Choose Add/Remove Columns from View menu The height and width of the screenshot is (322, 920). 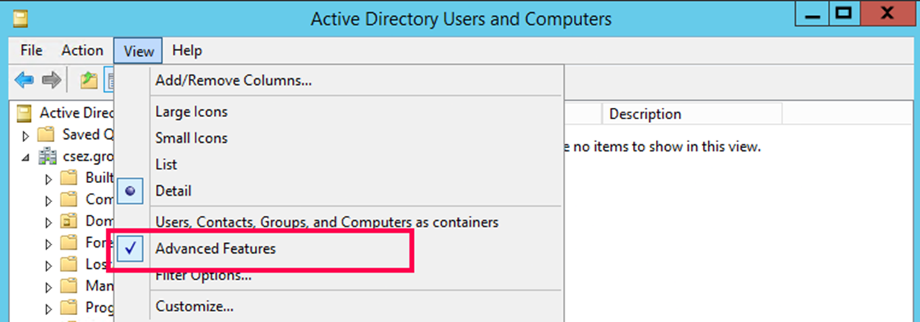(233, 80)
